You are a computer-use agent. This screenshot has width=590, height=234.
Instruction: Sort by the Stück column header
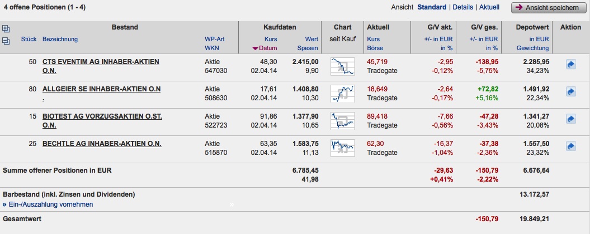point(29,39)
